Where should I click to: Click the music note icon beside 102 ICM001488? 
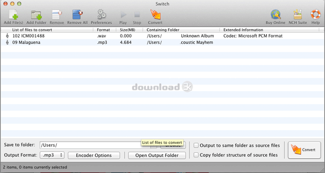[7, 36]
